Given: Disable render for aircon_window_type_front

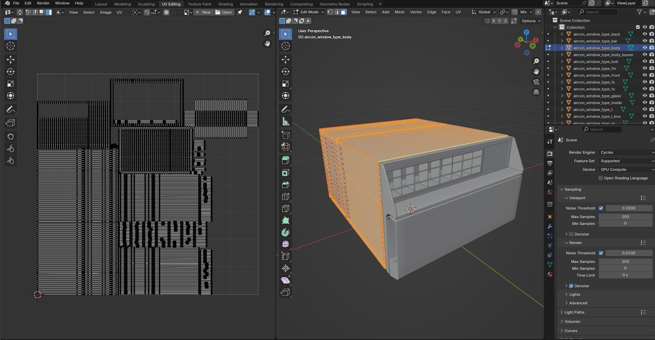Looking at the screenshot, I should 652,75.
